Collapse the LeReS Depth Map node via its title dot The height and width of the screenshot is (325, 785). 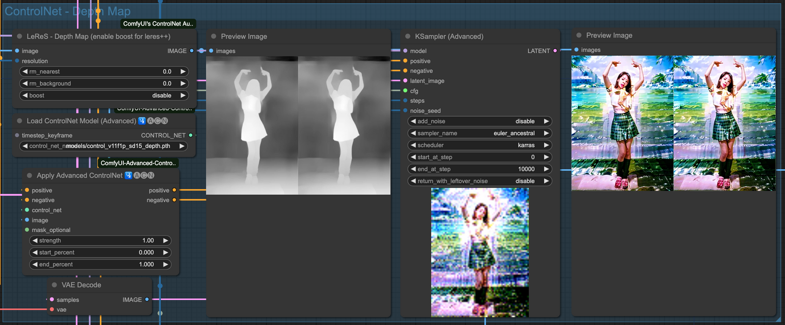click(20, 36)
